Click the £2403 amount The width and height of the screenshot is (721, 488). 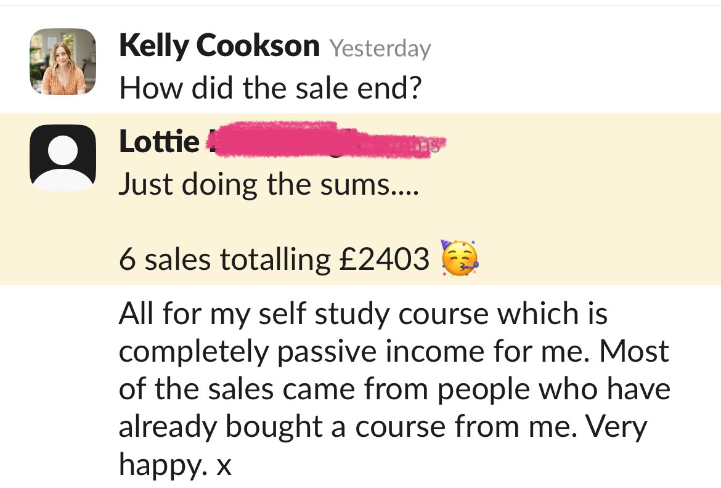384,259
